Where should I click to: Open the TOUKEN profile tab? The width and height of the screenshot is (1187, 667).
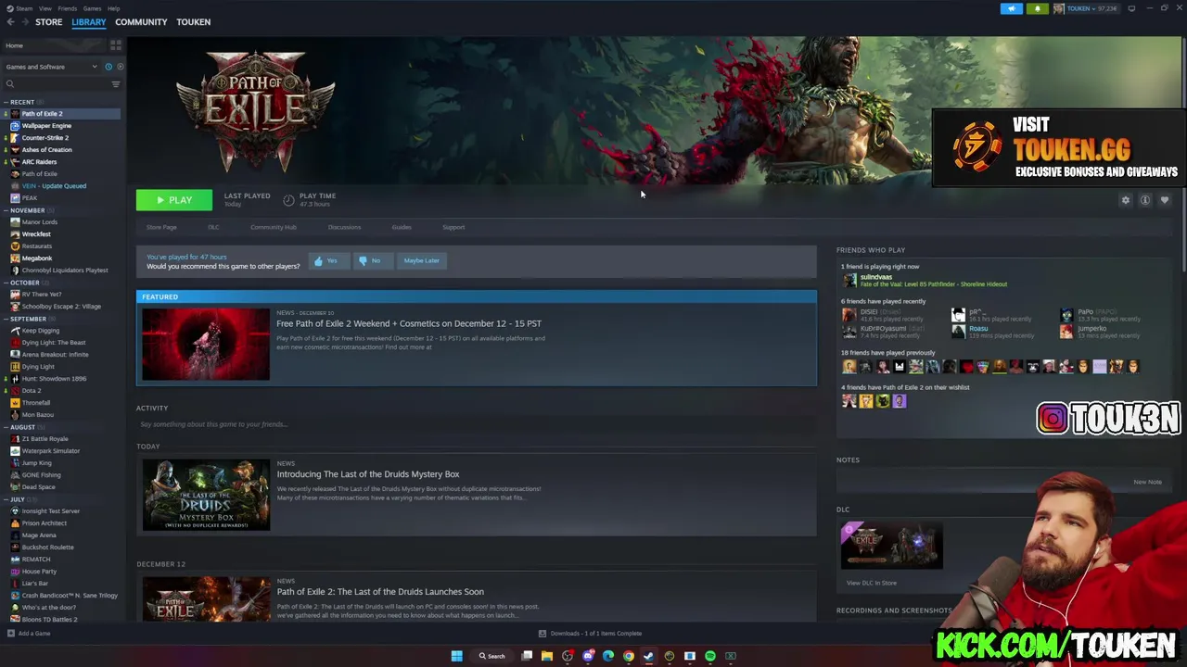(x=193, y=22)
